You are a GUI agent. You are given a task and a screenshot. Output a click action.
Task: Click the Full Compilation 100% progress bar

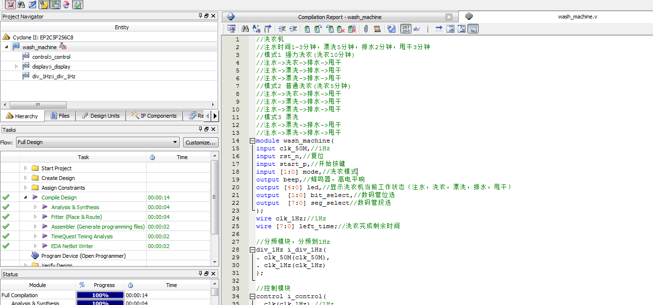100,295
